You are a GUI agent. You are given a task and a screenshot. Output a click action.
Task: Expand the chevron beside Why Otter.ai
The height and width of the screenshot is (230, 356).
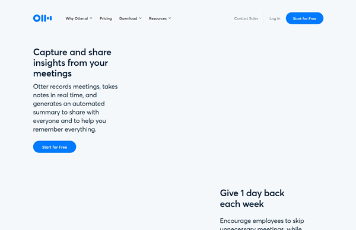91,18
